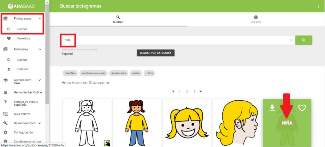
Task: Open Configuración in the sidebar
Action: tap(23, 132)
